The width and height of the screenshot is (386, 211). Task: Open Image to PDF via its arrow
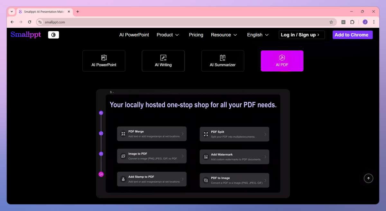[183, 156]
